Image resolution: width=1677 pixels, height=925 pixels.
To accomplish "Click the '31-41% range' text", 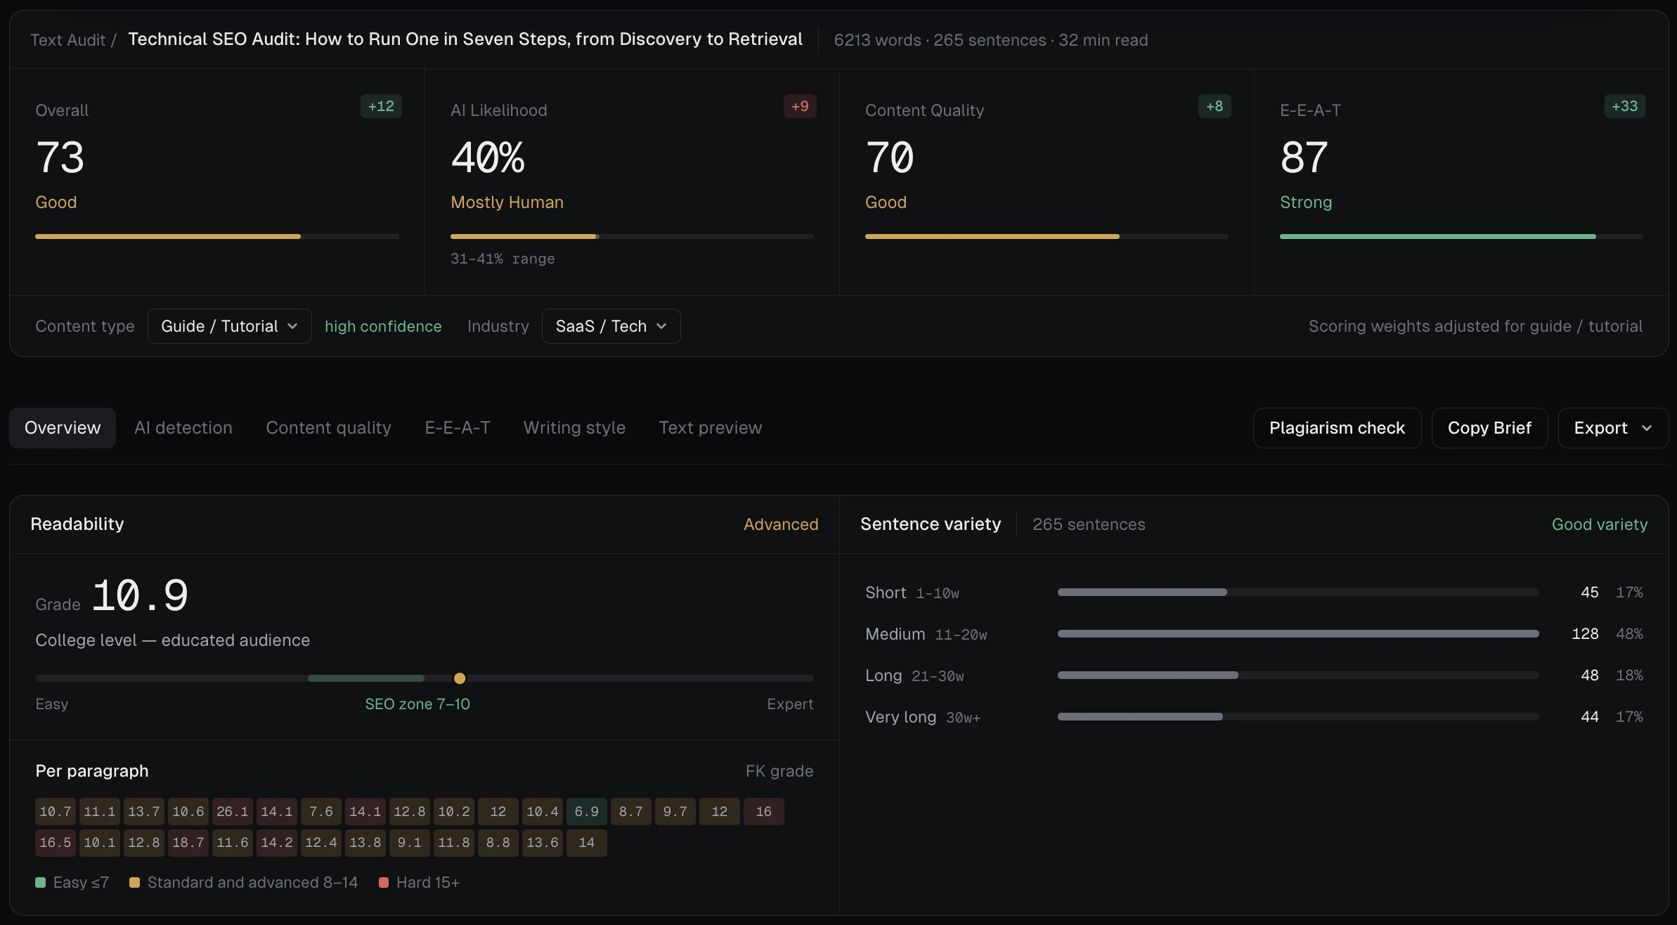I will click(x=503, y=259).
